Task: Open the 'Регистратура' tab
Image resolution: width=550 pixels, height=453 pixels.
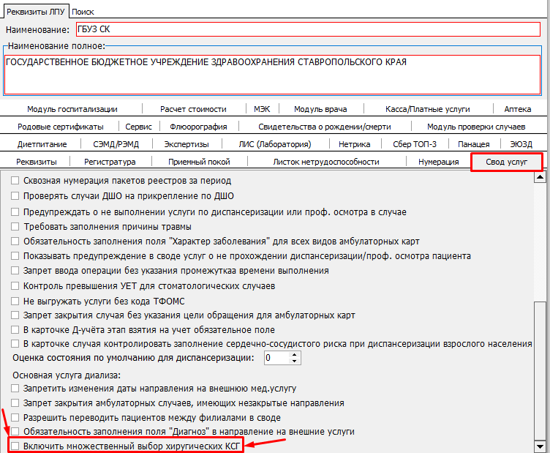Action: [110, 162]
